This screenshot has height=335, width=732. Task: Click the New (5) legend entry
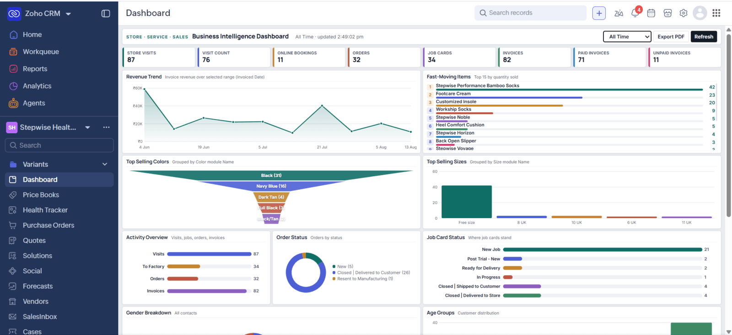point(343,267)
